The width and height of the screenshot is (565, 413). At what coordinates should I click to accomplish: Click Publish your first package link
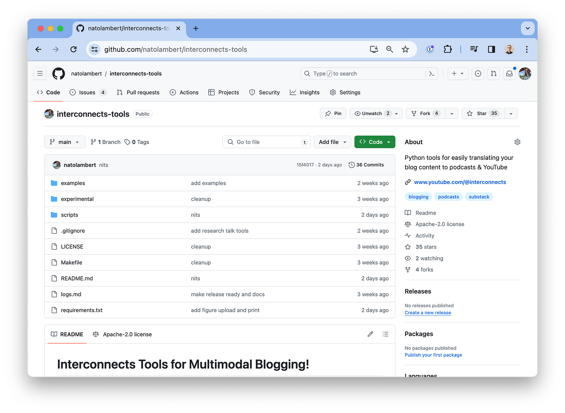(433, 355)
